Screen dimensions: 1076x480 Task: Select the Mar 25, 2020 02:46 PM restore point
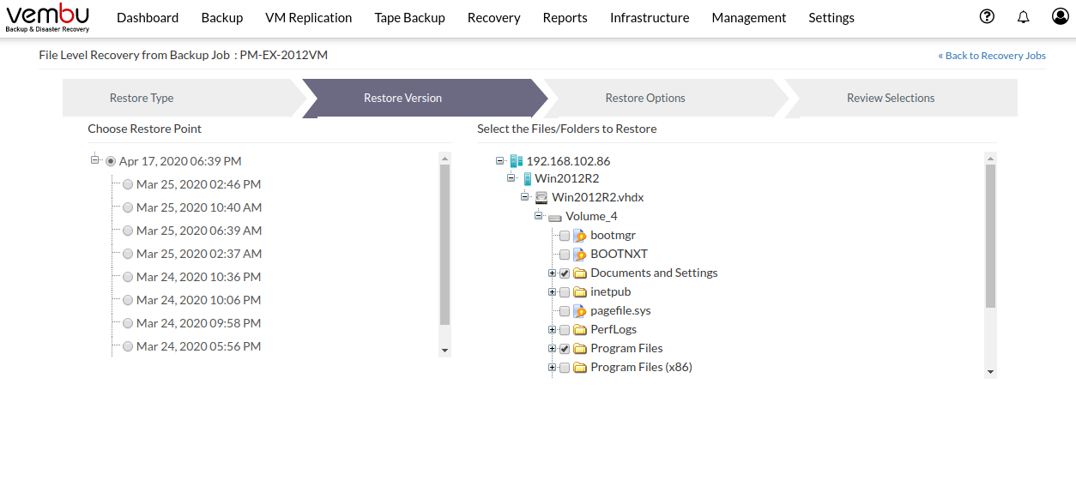128,184
